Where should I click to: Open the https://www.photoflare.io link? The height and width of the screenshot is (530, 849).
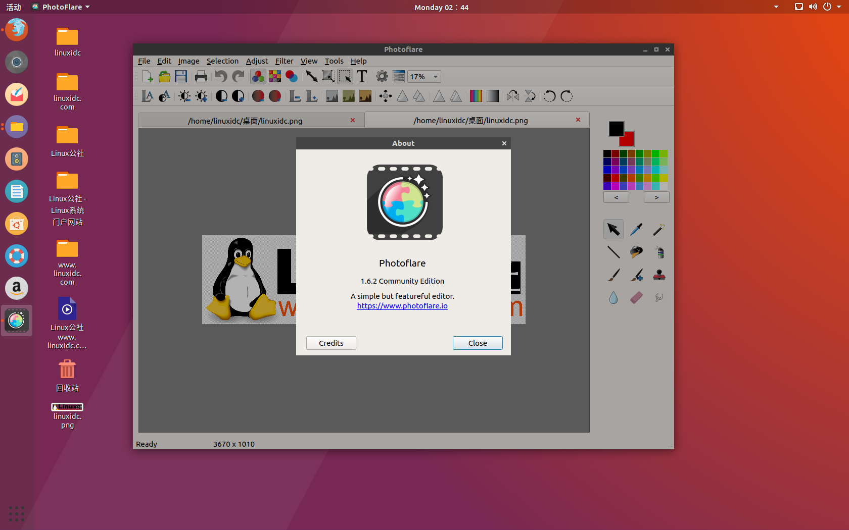(x=402, y=306)
